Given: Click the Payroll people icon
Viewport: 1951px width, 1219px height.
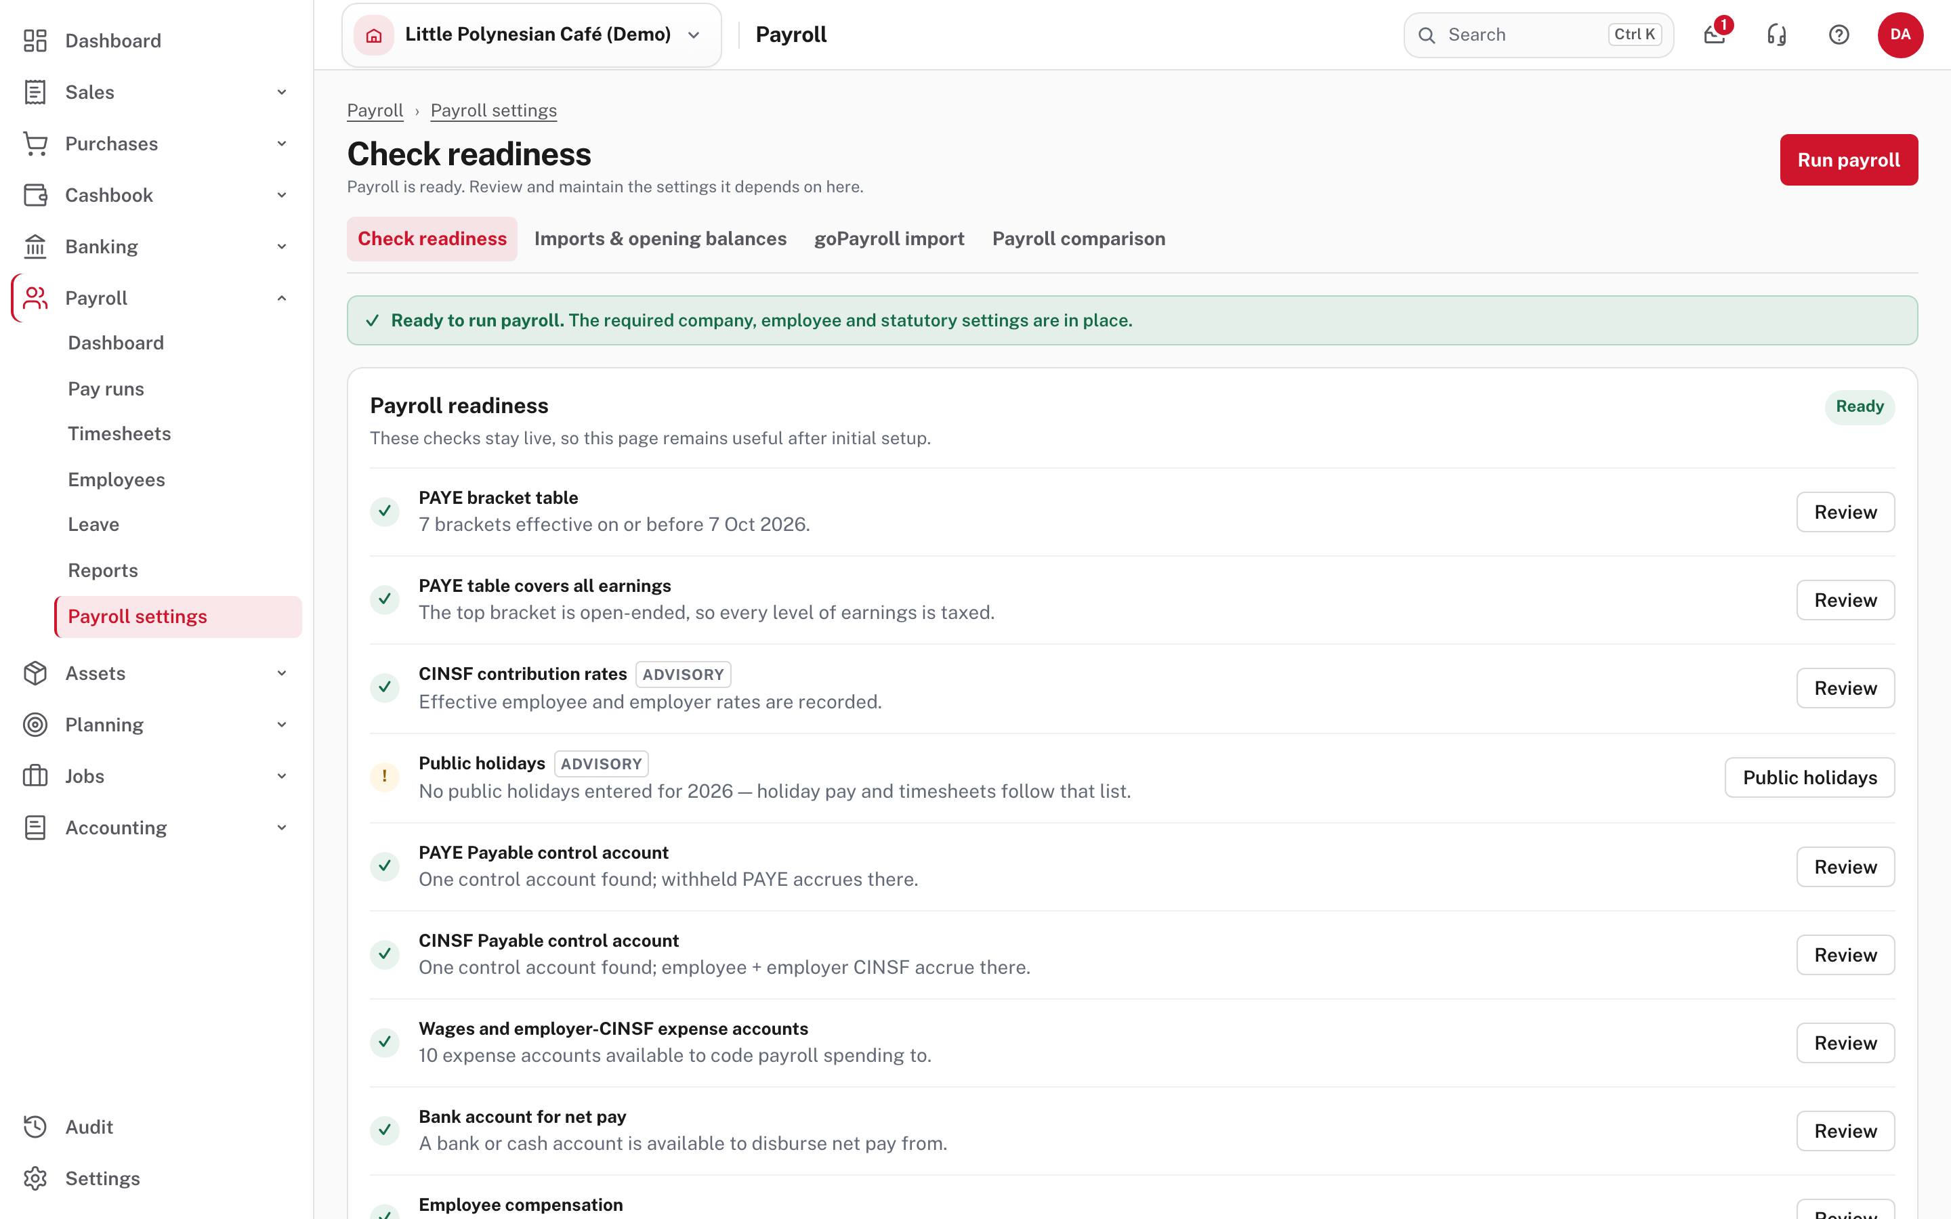Looking at the screenshot, I should click(x=35, y=298).
